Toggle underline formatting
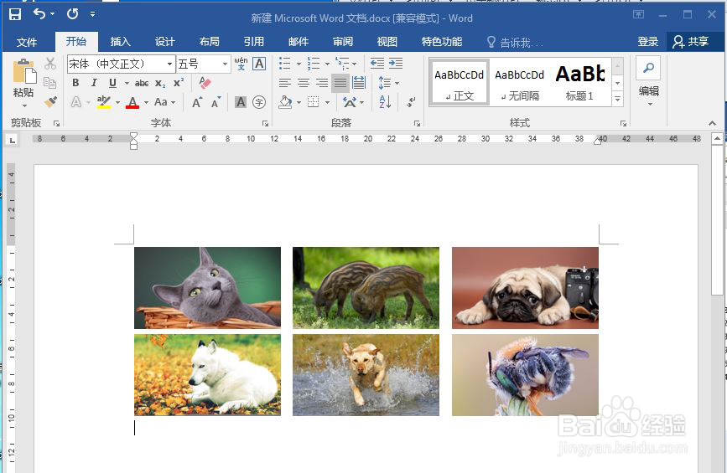 click(x=112, y=83)
